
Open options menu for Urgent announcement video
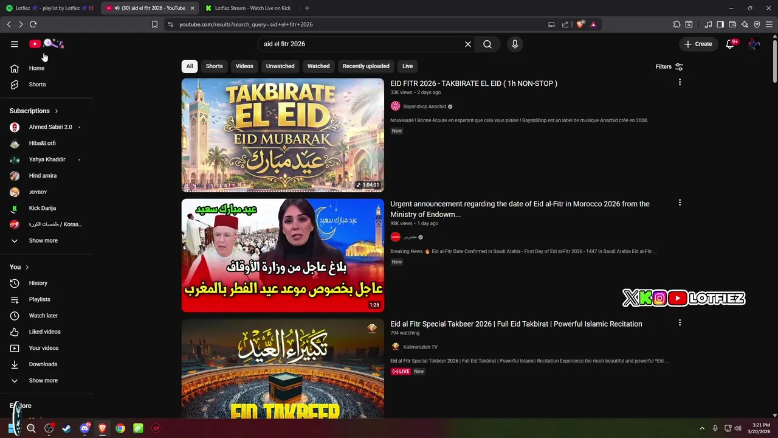tap(680, 203)
